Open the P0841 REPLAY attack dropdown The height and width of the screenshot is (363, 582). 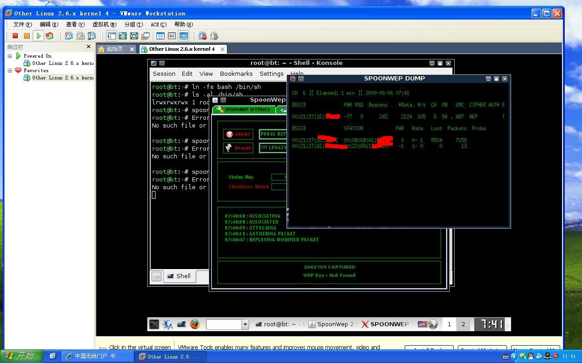[273, 134]
